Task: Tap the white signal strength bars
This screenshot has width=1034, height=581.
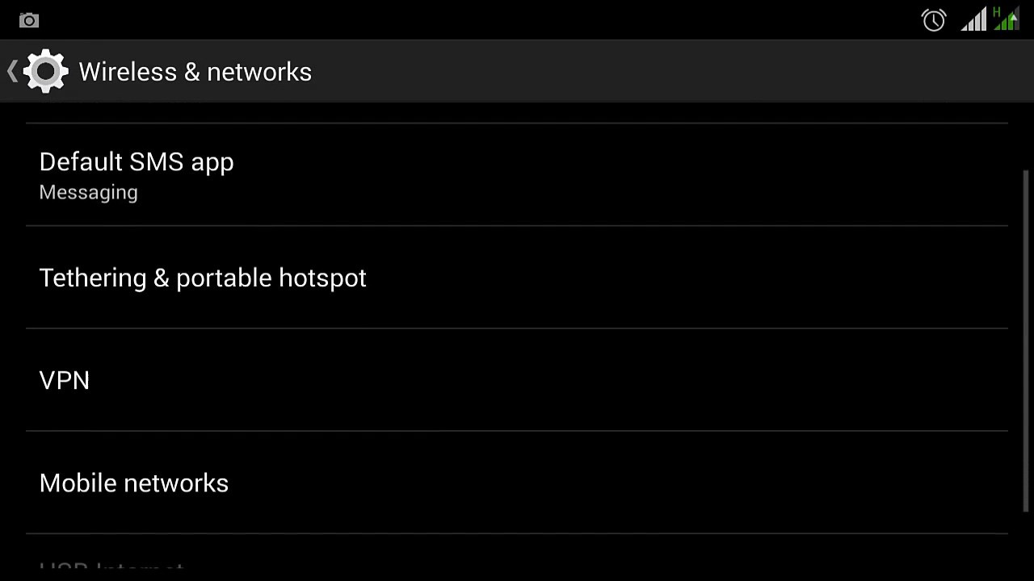Action: pyautogui.click(x=973, y=20)
